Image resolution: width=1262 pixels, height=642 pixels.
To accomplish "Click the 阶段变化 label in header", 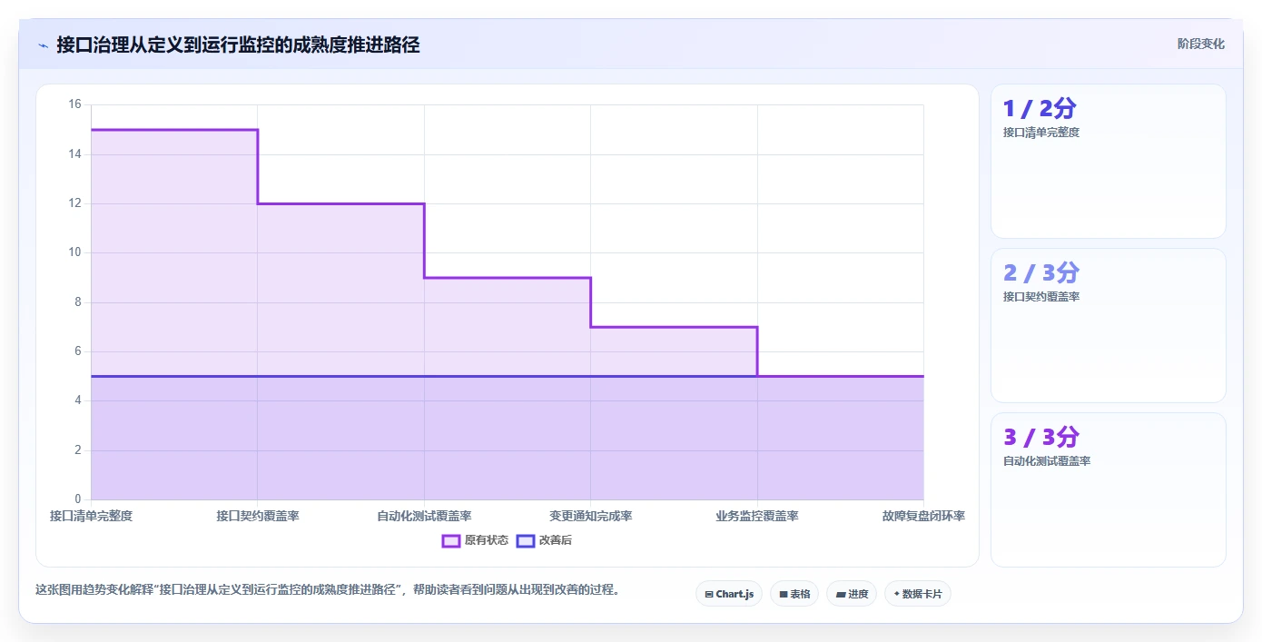I will [1200, 44].
